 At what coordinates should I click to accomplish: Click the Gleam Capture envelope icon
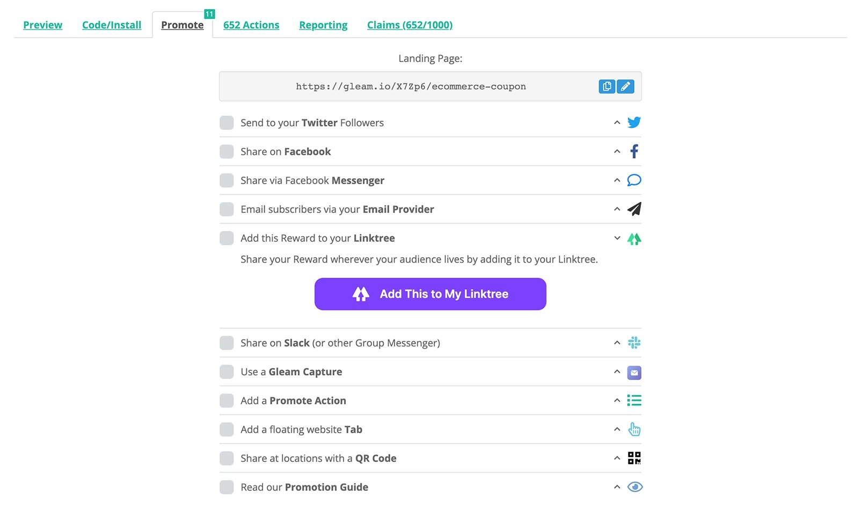coord(634,372)
